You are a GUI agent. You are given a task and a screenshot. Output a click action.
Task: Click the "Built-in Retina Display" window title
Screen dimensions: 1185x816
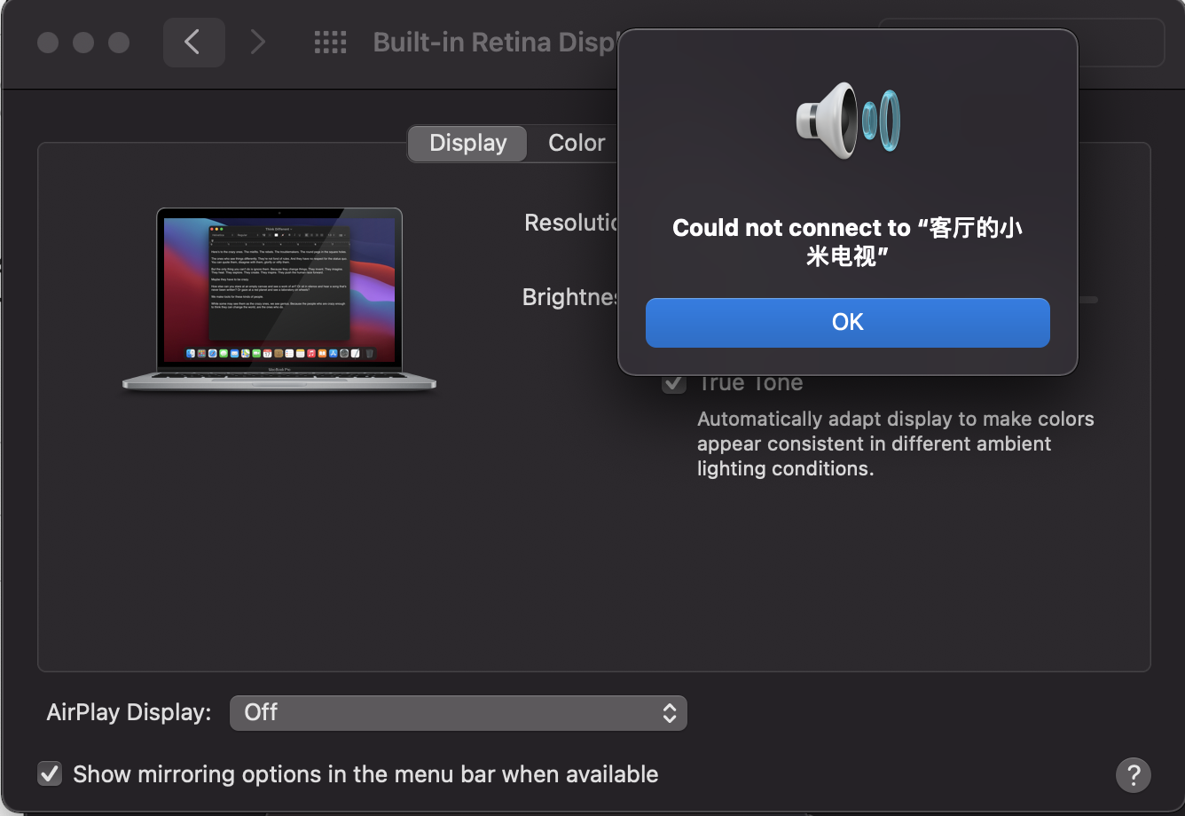click(495, 42)
